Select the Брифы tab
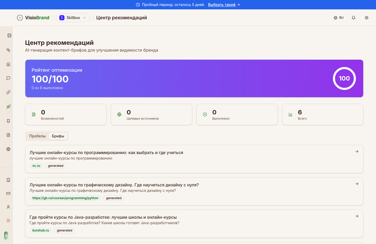Screen dimensions: 376x244 click(58, 136)
